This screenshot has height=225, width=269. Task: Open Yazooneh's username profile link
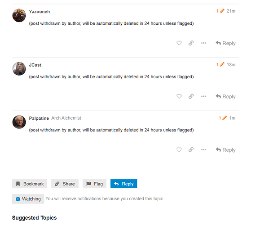pyautogui.click(x=40, y=12)
